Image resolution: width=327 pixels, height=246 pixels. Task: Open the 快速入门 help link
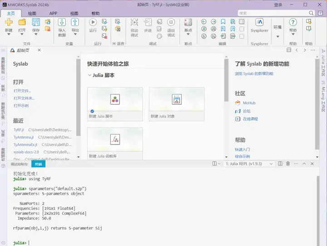point(243,150)
